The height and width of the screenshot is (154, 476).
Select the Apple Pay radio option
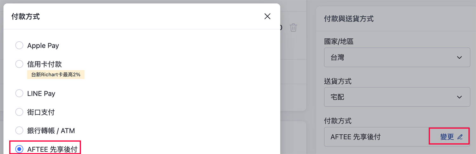19,45
